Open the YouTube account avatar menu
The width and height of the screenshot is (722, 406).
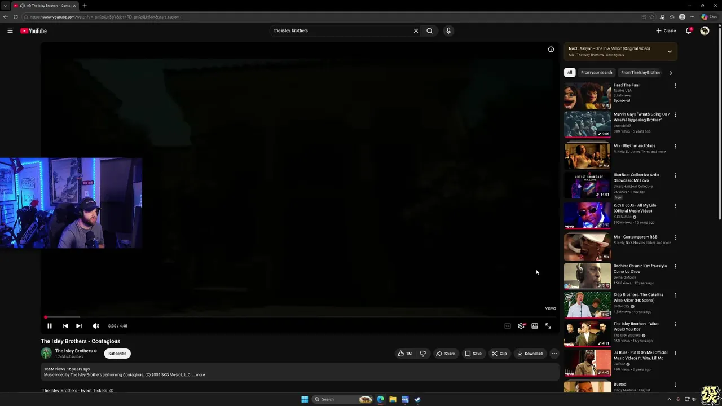pos(705,31)
